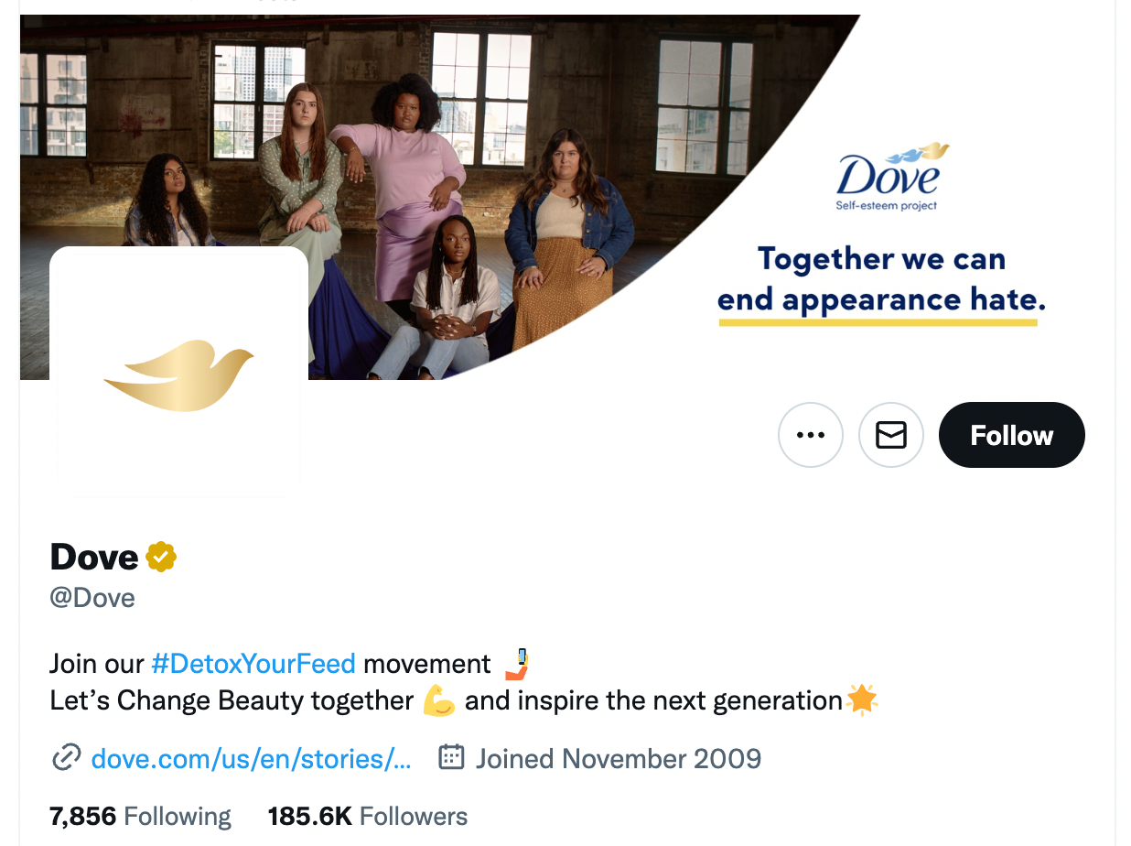Click the "end appearance hate" banner slogan

880,298
